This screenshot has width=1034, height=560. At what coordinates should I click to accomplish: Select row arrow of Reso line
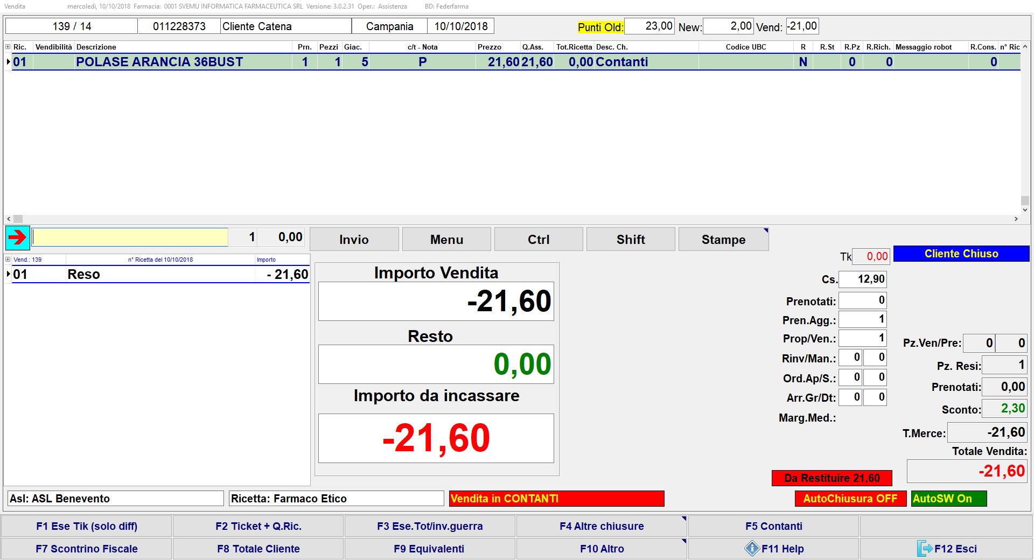[x=8, y=274]
